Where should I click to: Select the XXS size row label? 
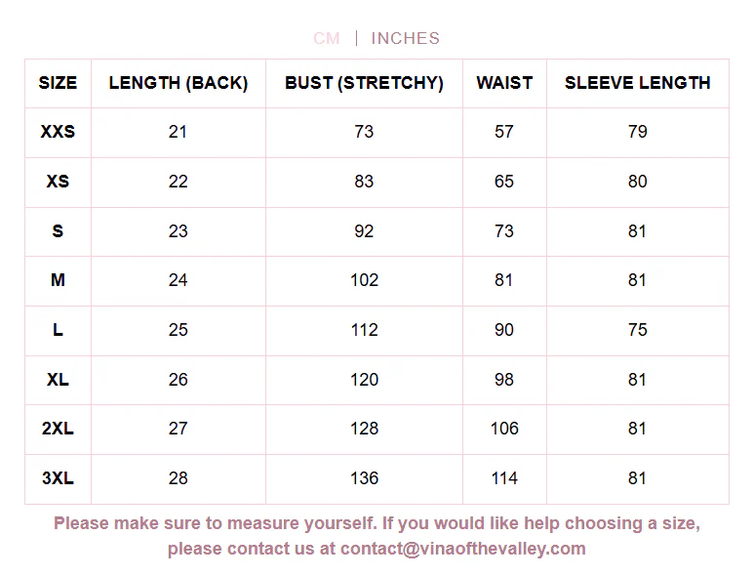(x=58, y=132)
